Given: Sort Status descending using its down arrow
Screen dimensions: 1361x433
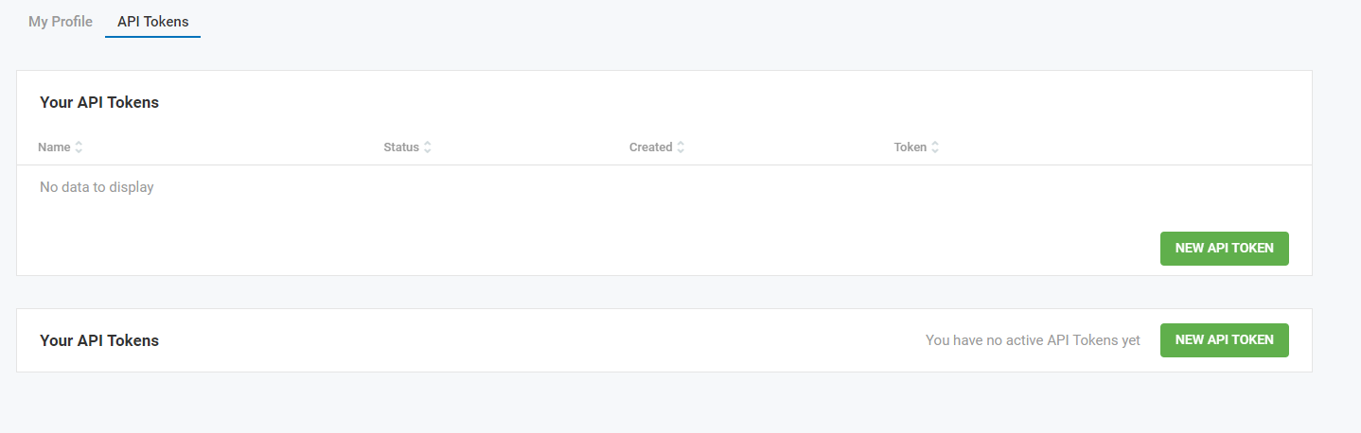Looking at the screenshot, I should click(428, 151).
